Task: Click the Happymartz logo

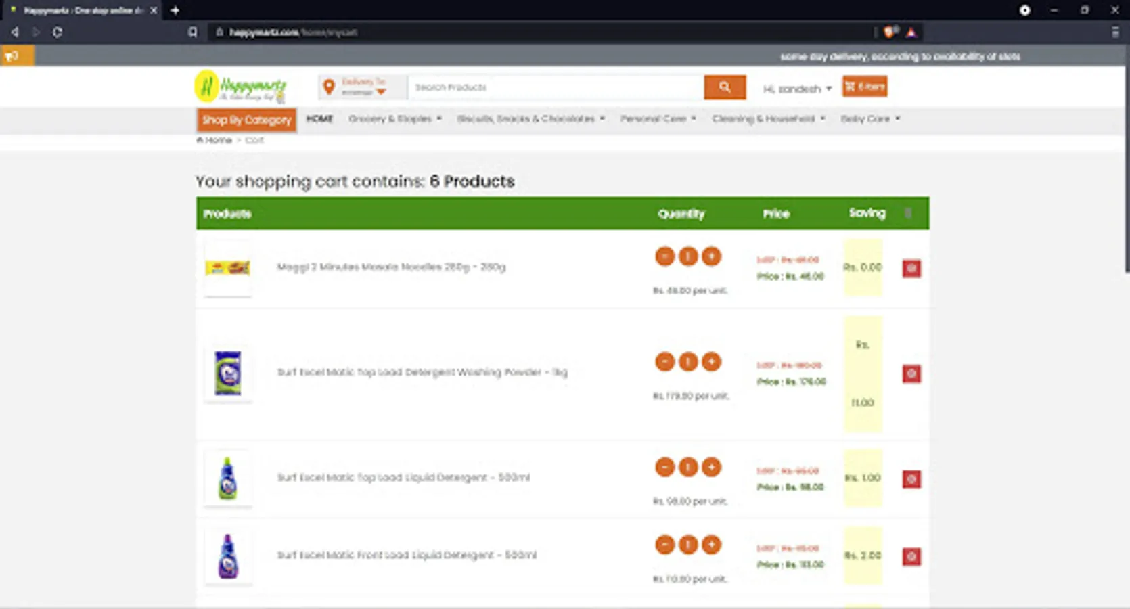Action: [240, 87]
